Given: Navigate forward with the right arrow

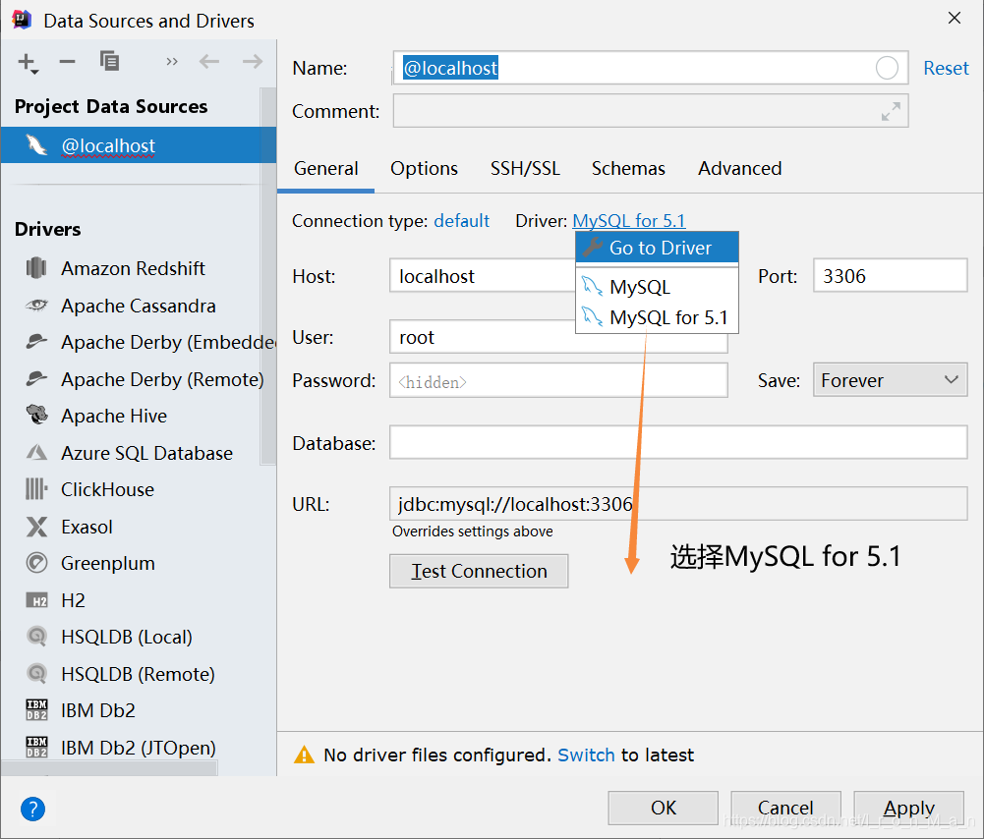Looking at the screenshot, I should coord(253,62).
